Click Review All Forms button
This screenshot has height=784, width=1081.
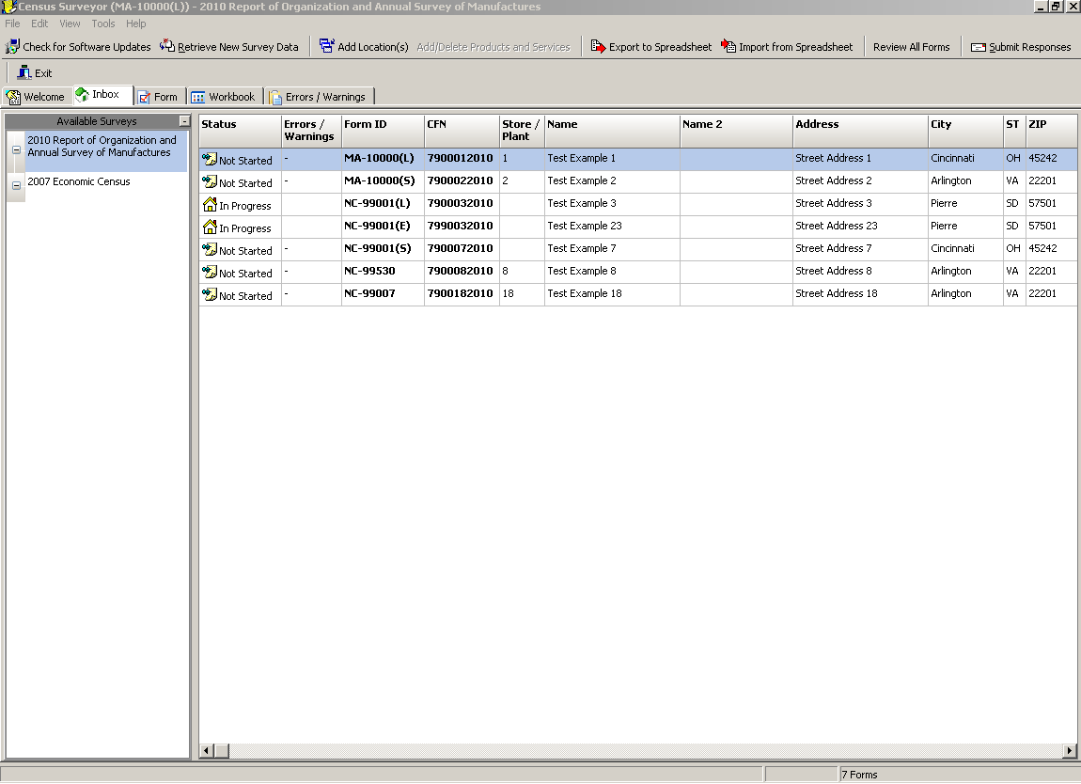point(911,47)
